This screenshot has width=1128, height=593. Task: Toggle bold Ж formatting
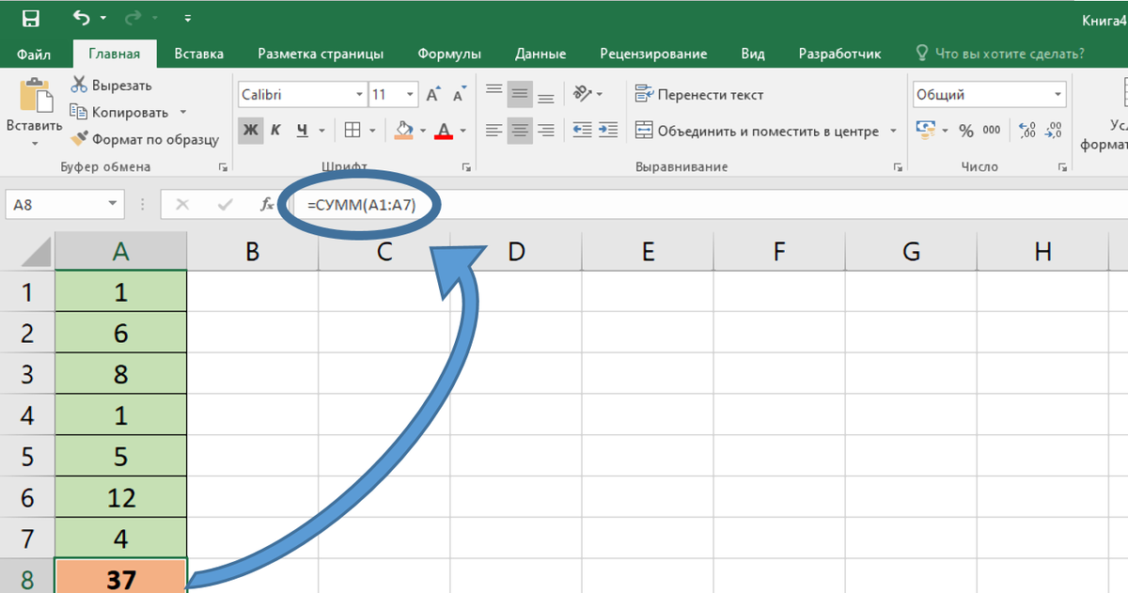pyautogui.click(x=250, y=130)
